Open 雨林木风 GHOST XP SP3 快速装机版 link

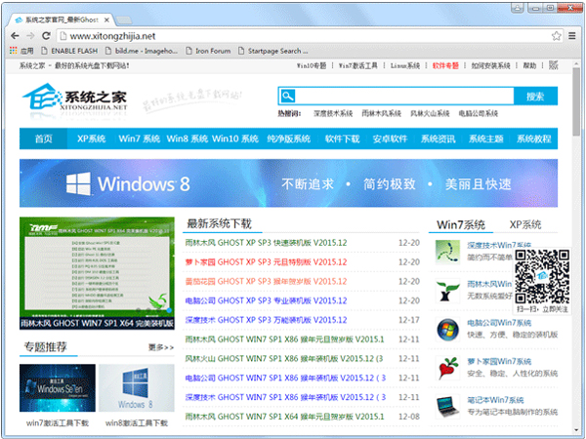(x=266, y=243)
